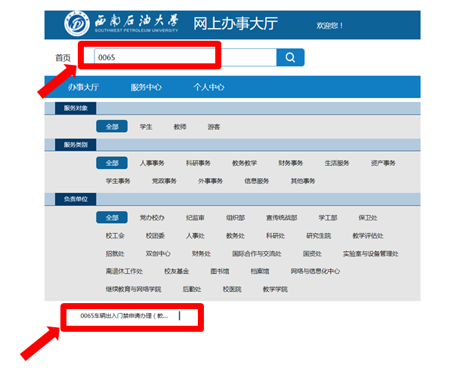
Task: Choose the 财务事务 category filter
Action: tap(290, 163)
